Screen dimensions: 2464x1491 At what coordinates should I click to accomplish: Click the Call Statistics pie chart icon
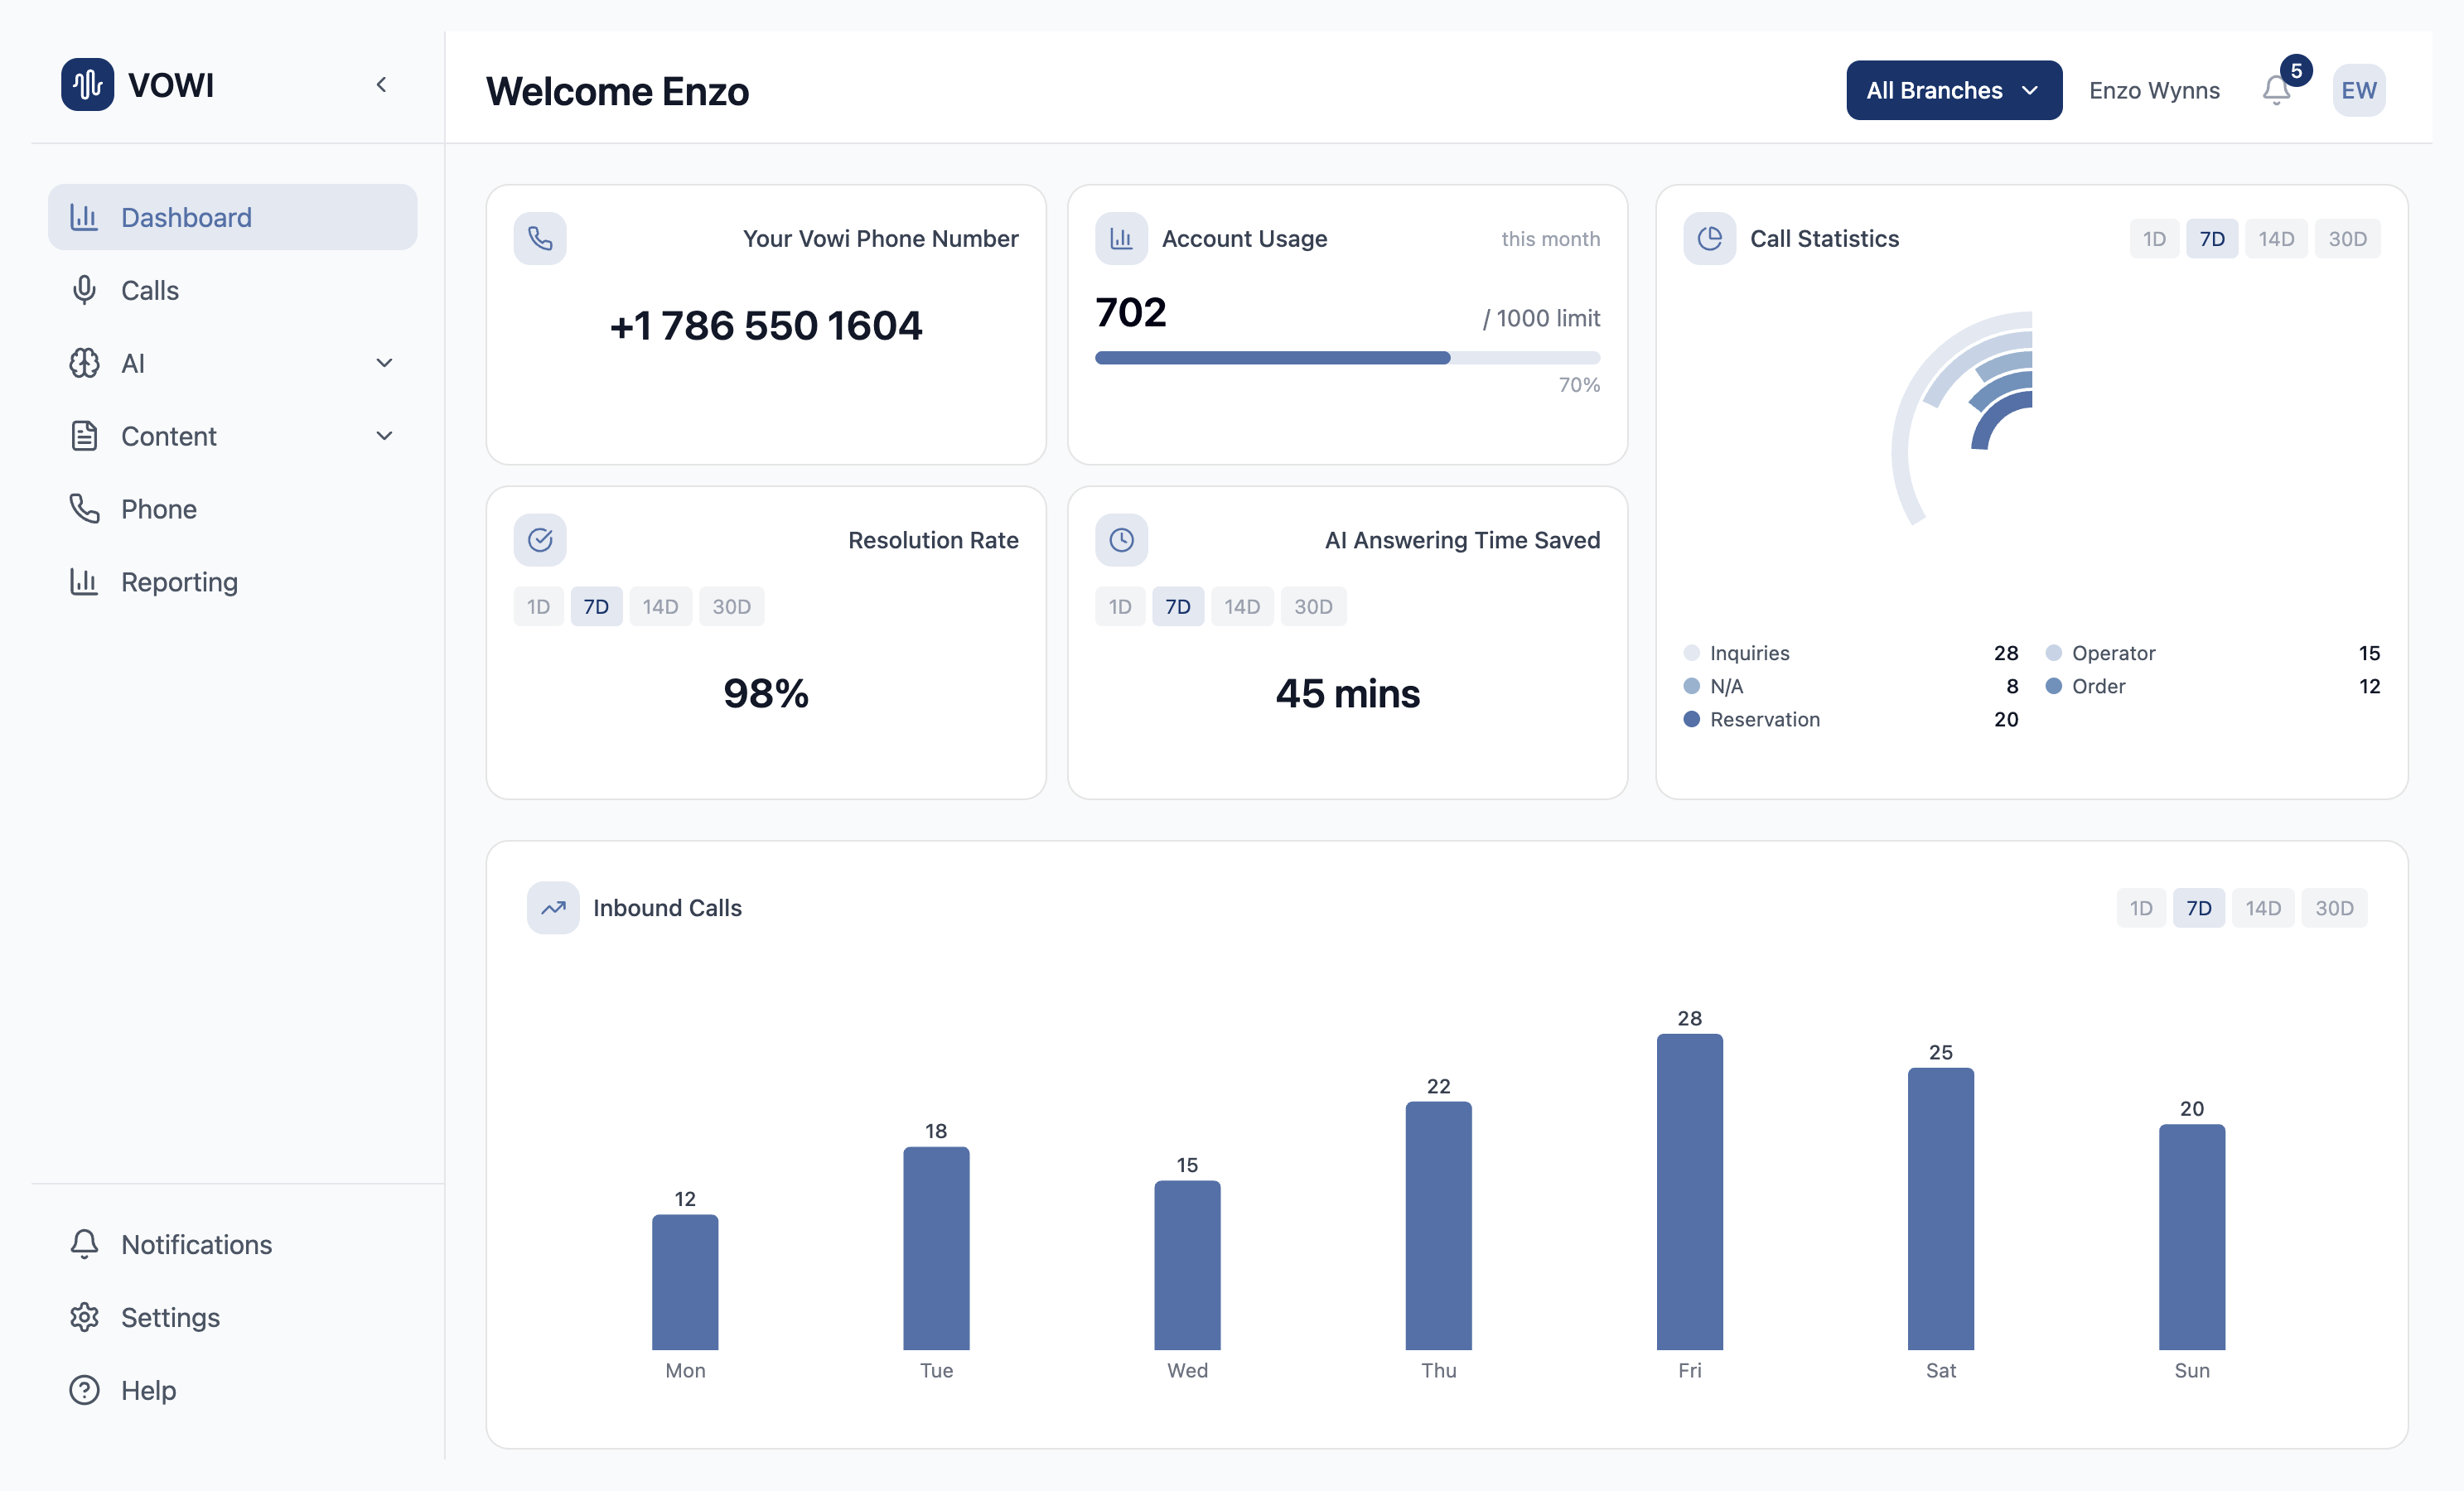1710,238
